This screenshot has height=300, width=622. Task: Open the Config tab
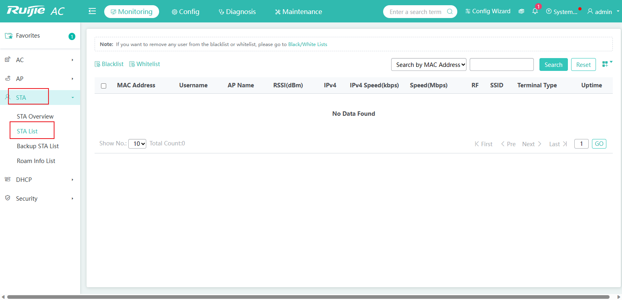pos(185,12)
